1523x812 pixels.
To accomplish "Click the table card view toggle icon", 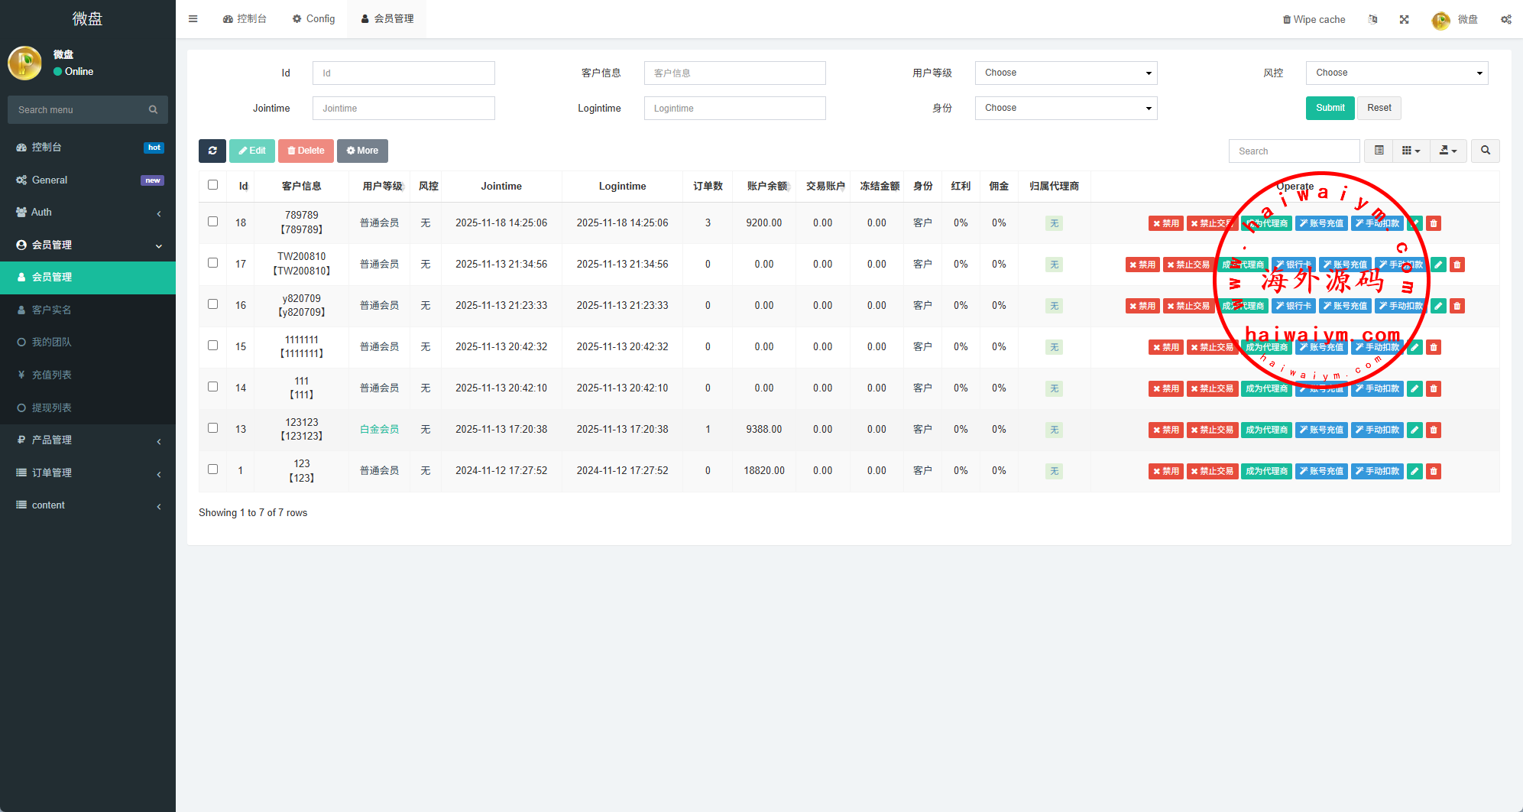I will [x=1379, y=151].
